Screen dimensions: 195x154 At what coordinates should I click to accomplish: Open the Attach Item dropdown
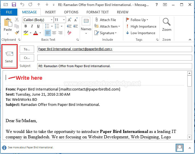107,26
